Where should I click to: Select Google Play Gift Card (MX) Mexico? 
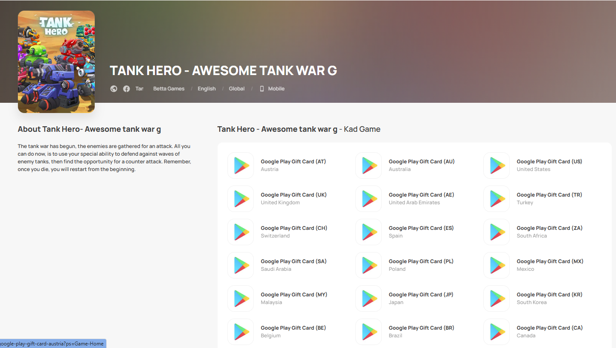550,265
